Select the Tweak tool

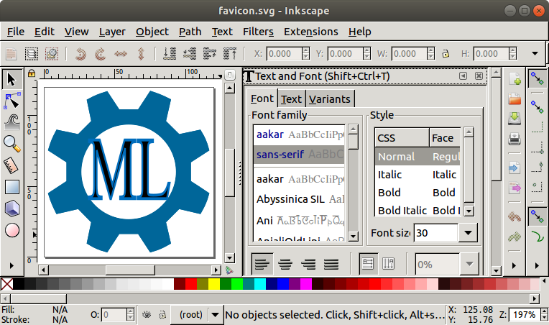(x=12, y=122)
